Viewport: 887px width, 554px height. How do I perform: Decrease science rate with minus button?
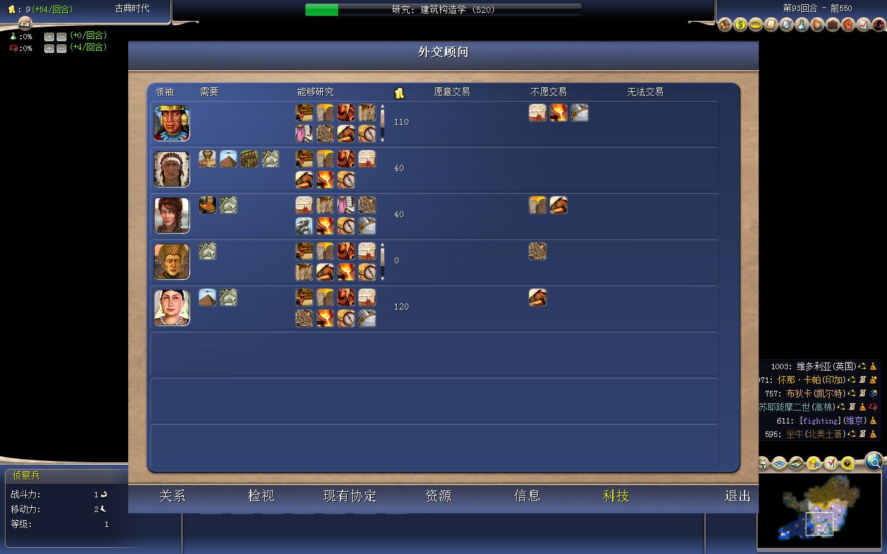tap(62, 37)
